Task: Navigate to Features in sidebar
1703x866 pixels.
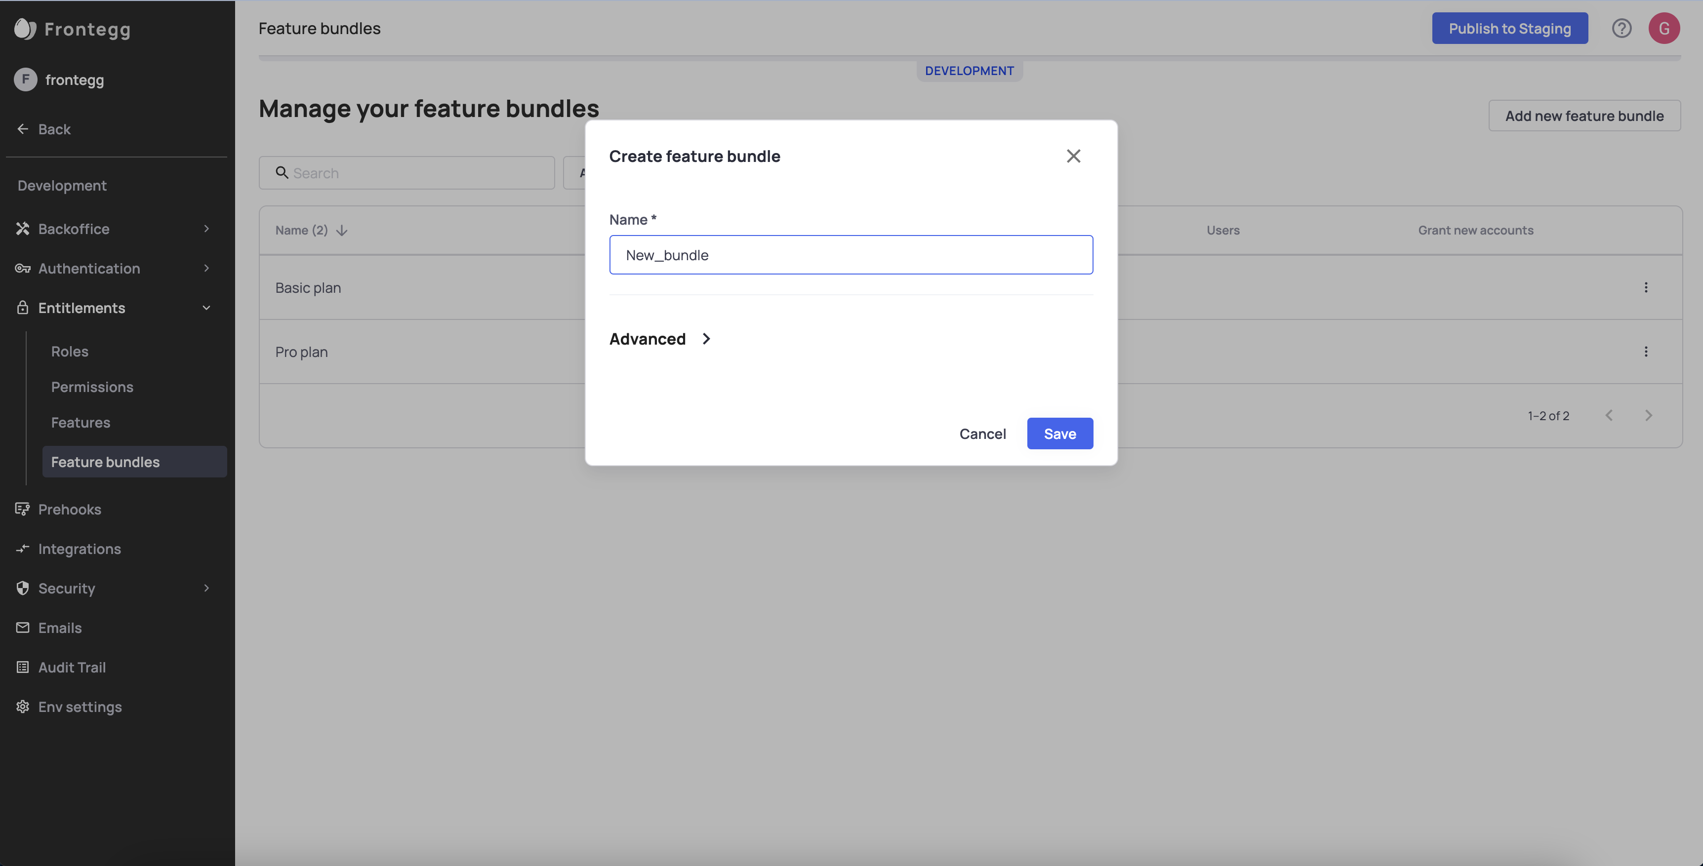Action: tap(81, 423)
